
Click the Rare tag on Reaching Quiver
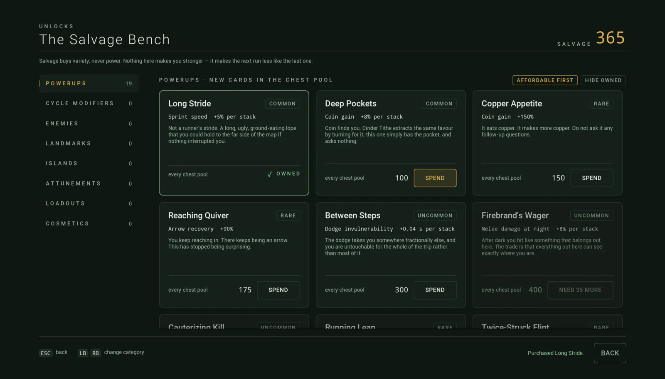288,216
